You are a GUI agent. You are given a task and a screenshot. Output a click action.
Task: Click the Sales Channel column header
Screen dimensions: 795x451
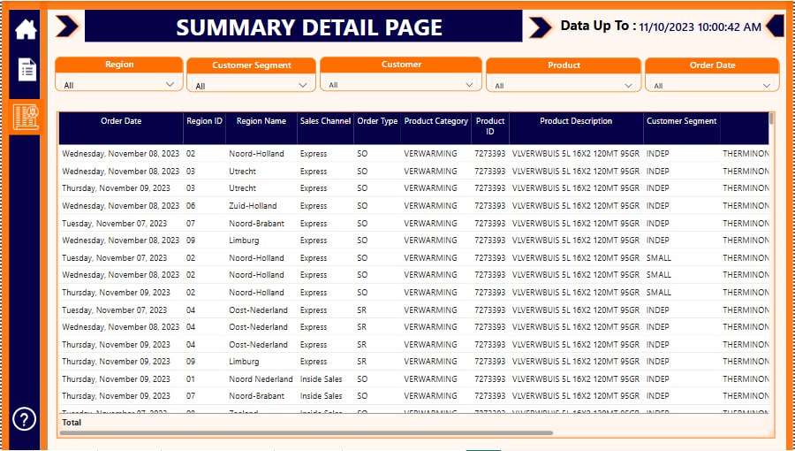point(325,121)
